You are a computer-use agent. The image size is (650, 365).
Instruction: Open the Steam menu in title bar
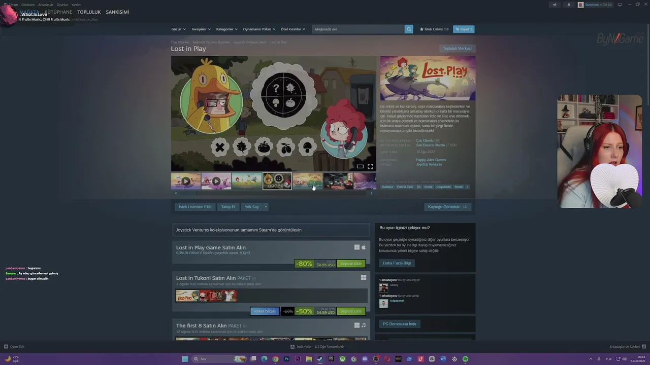[x=13, y=5]
